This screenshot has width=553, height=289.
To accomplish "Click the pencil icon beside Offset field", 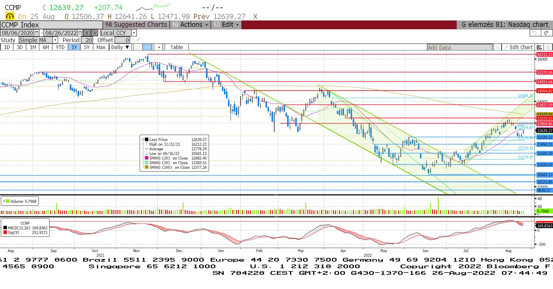I will (138, 40).
